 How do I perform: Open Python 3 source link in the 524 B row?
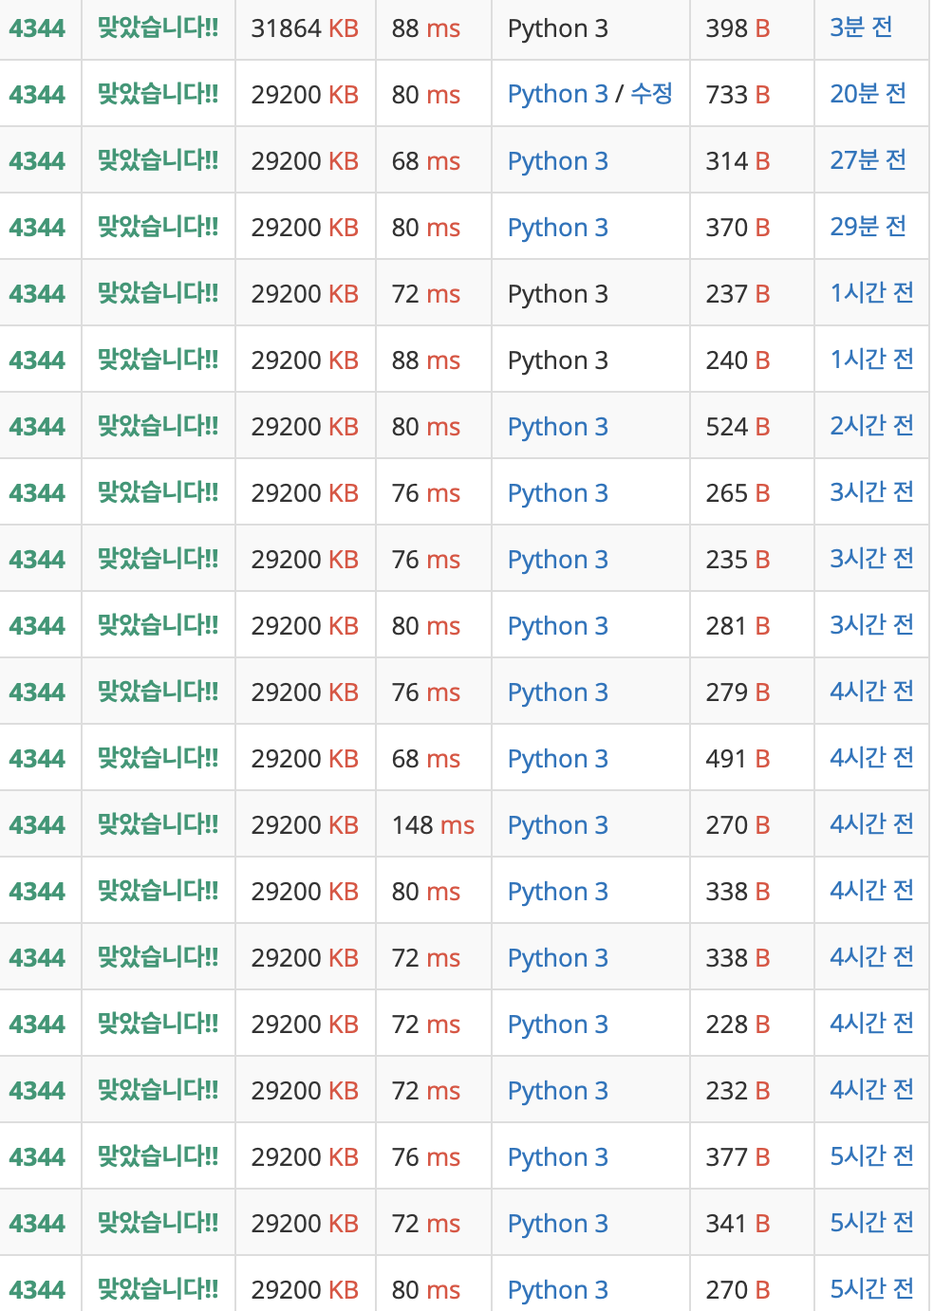coord(558,427)
